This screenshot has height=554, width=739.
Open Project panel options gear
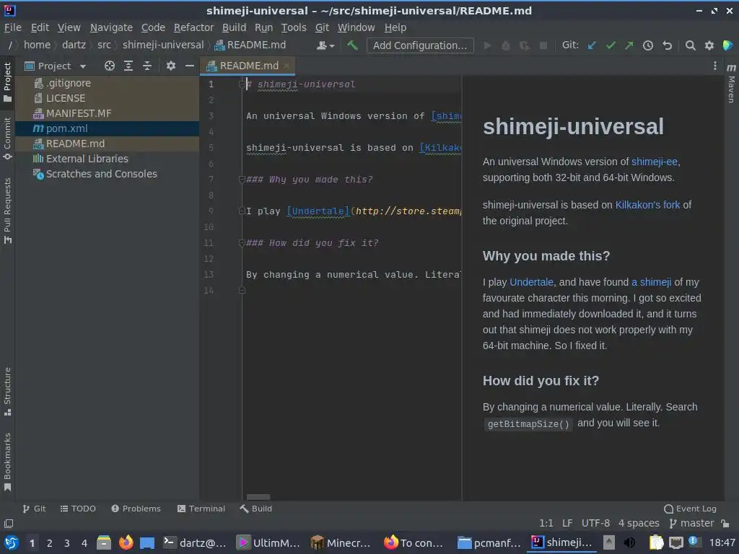(x=170, y=66)
